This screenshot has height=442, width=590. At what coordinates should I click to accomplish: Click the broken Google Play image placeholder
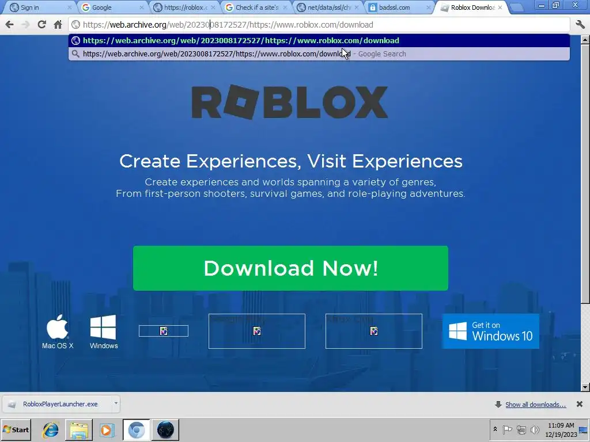[257, 331]
